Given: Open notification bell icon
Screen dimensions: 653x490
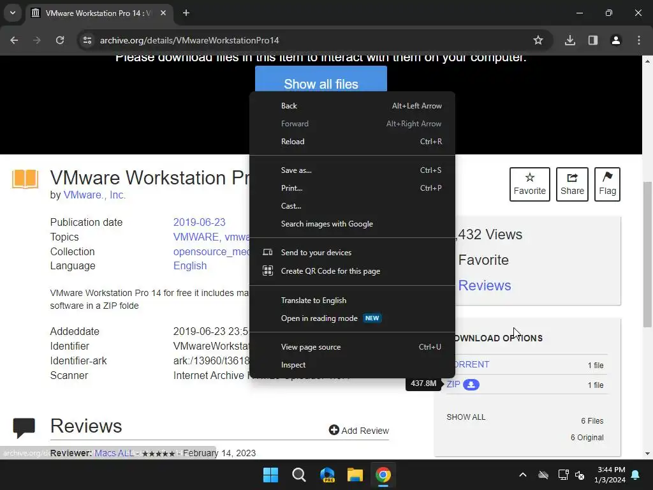Looking at the screenshot, I should 636,475.
